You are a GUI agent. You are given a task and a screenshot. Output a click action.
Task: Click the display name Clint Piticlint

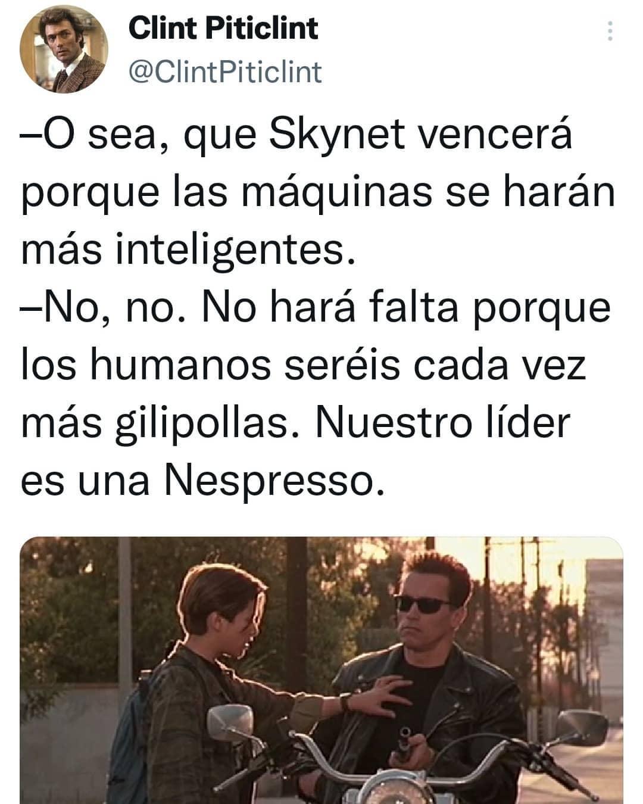(223, 28)
